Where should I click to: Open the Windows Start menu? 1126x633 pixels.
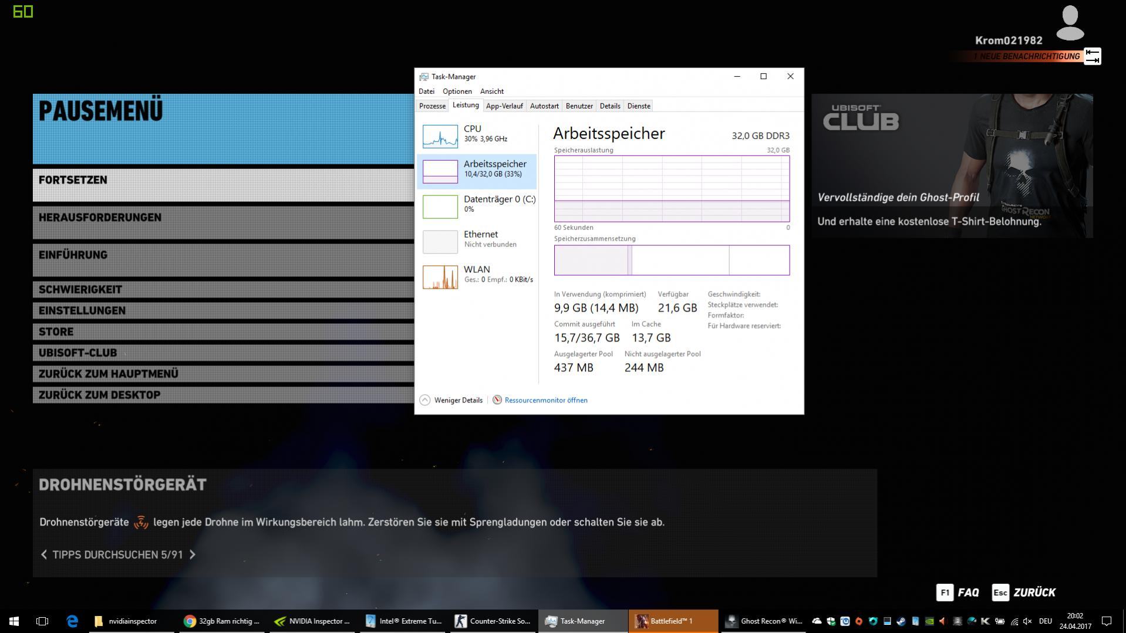click(14, 621)
